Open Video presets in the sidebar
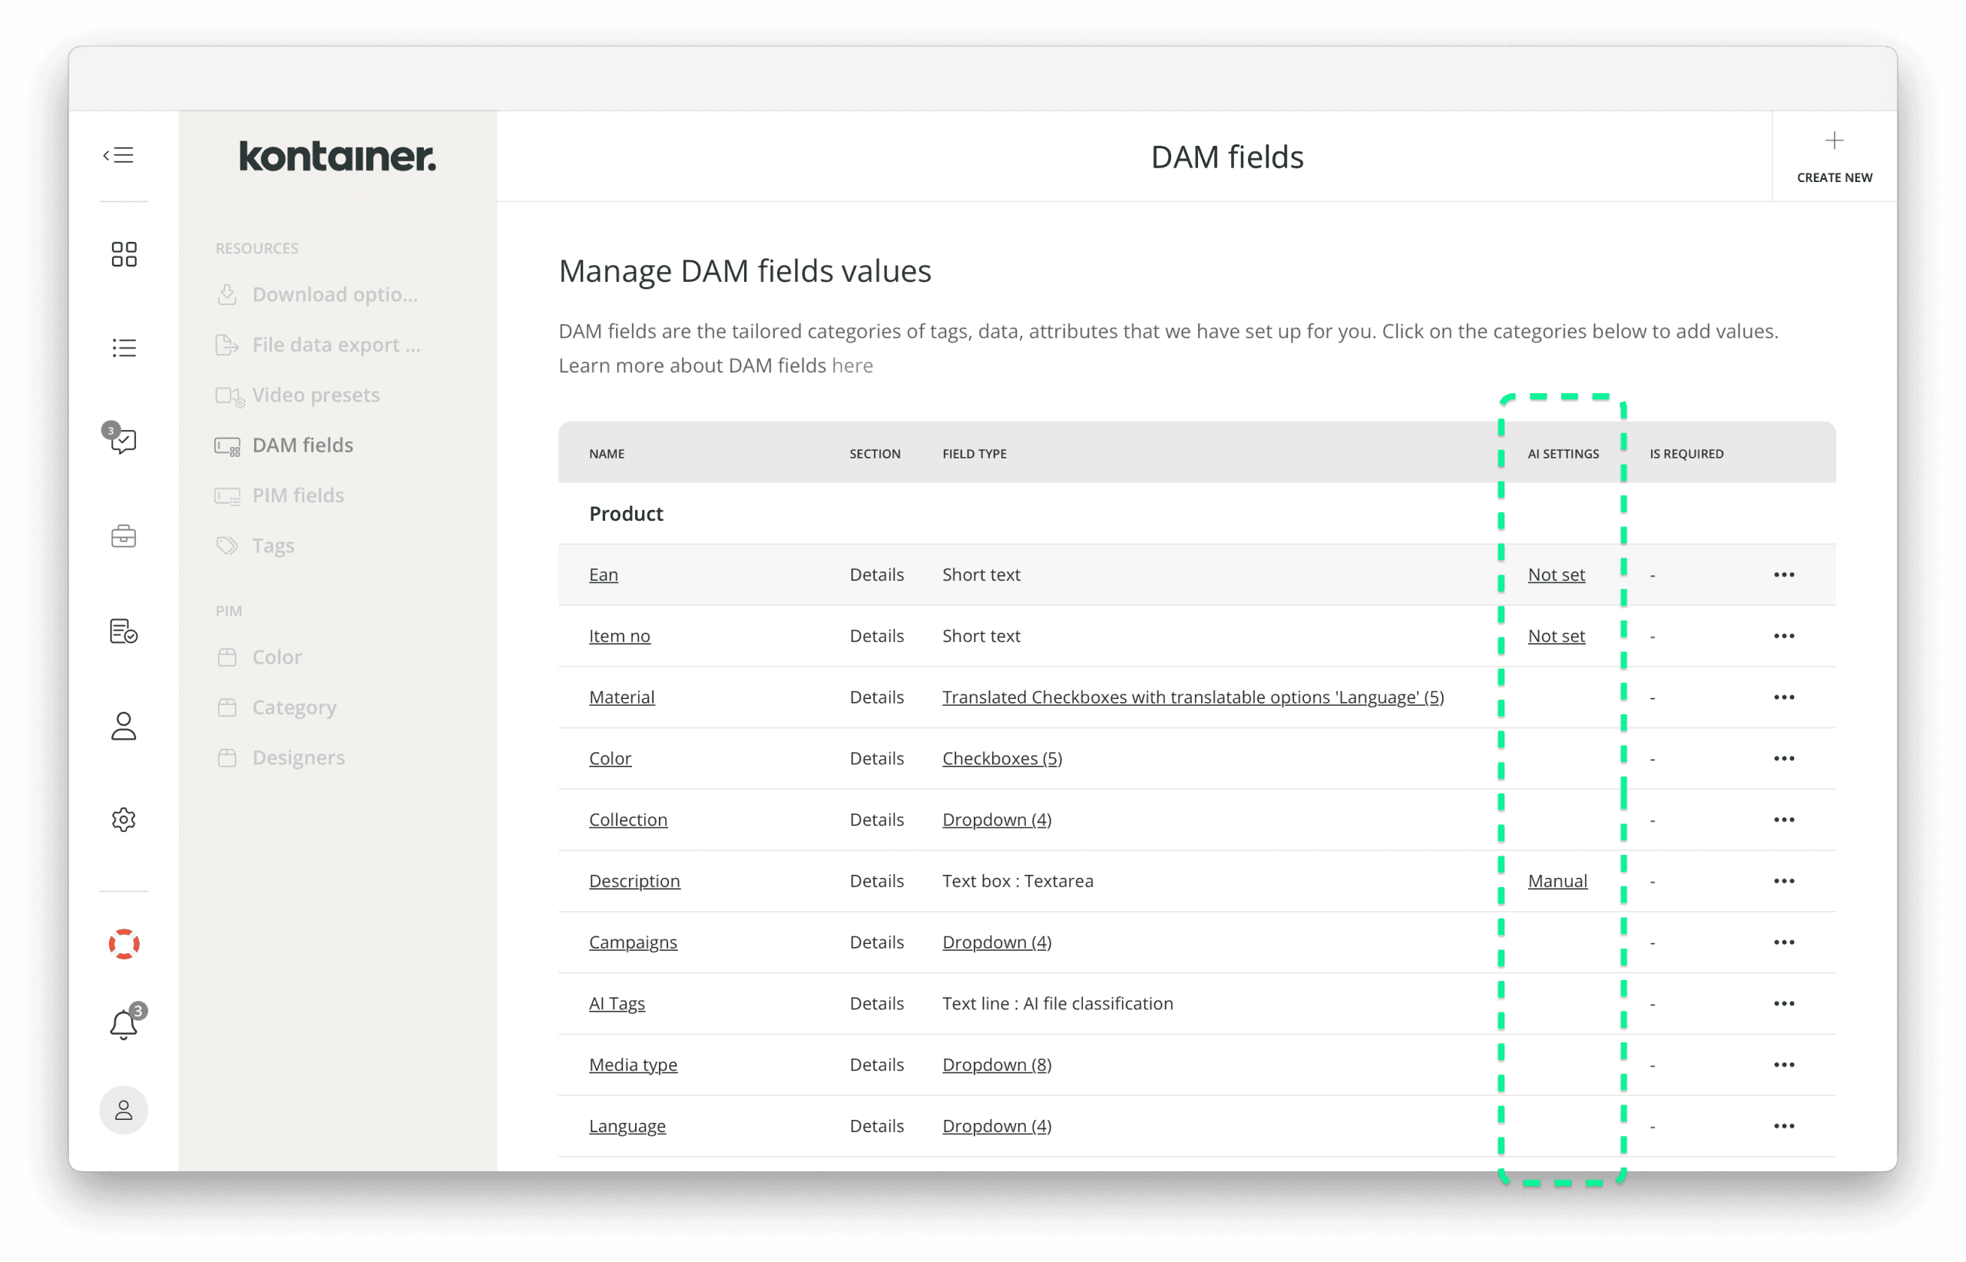The height and width of the screenshot is (1262, 1966). click(x=316, y=395)
